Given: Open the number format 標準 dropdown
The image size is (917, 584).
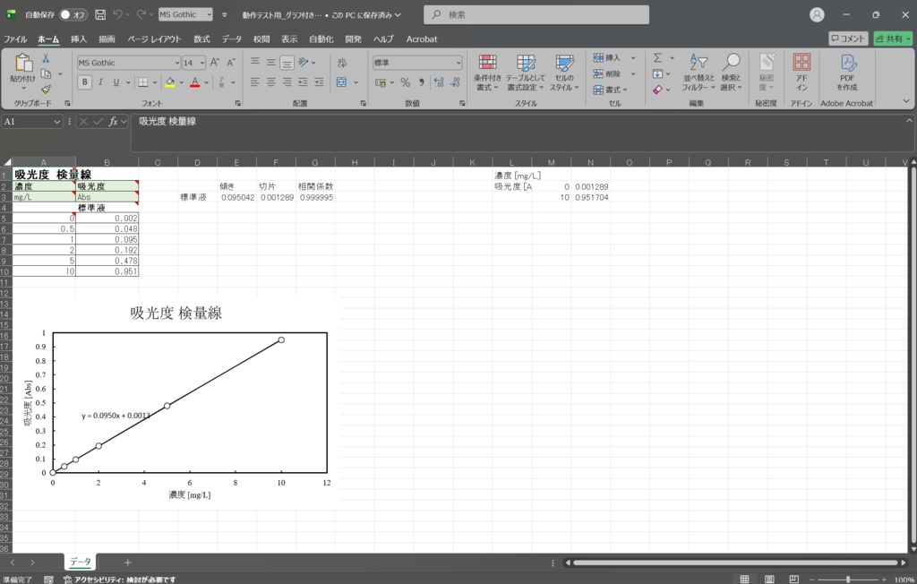Looking at the screenshot, I should (458, 63).
